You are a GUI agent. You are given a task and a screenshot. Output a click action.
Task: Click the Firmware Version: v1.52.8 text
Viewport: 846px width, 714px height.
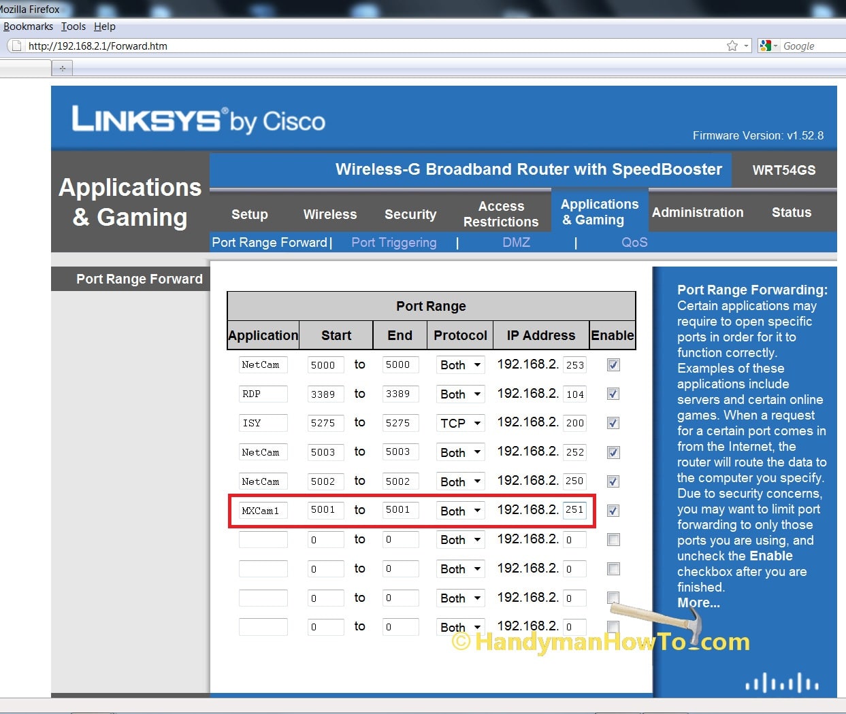point(758,135)
